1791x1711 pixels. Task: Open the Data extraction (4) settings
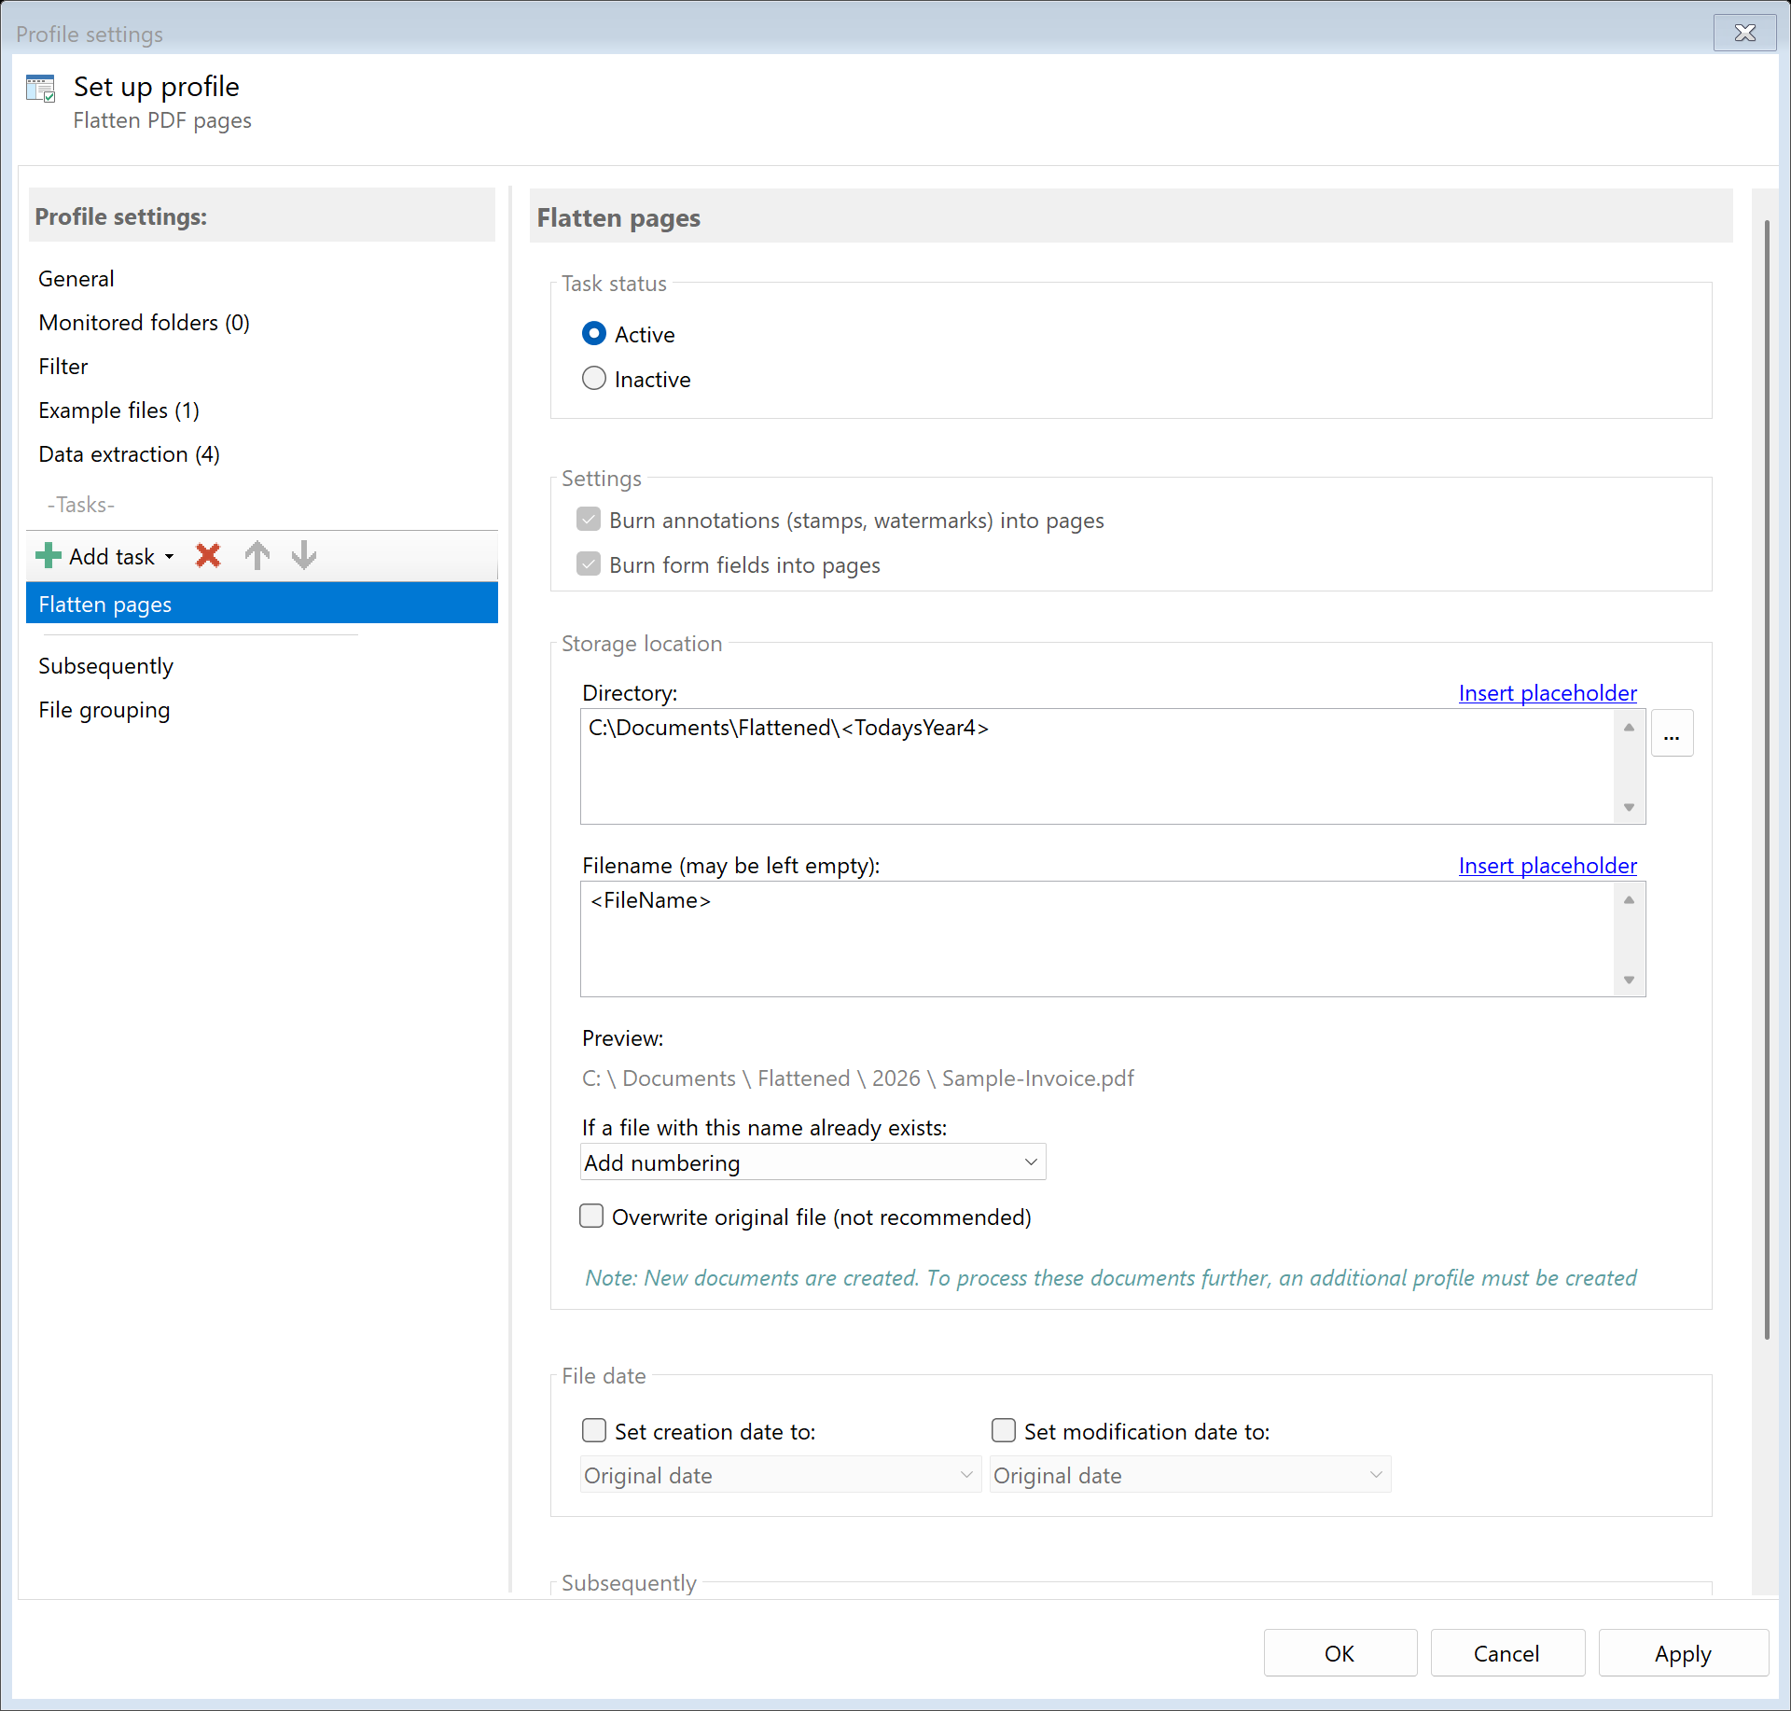coord(129,454)
